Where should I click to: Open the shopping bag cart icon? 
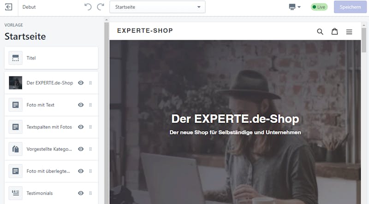click(x=335, y=31)
